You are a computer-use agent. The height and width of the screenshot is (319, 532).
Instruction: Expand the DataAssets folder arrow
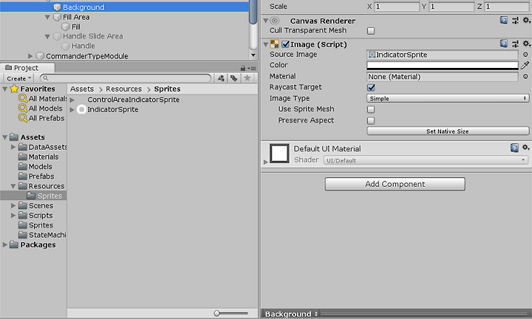(x=13, y=147)
